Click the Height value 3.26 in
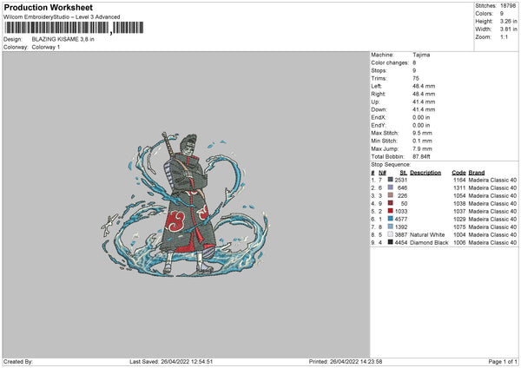Image resolution: width=521 pixels, height=368 pixels. (508, 21)
